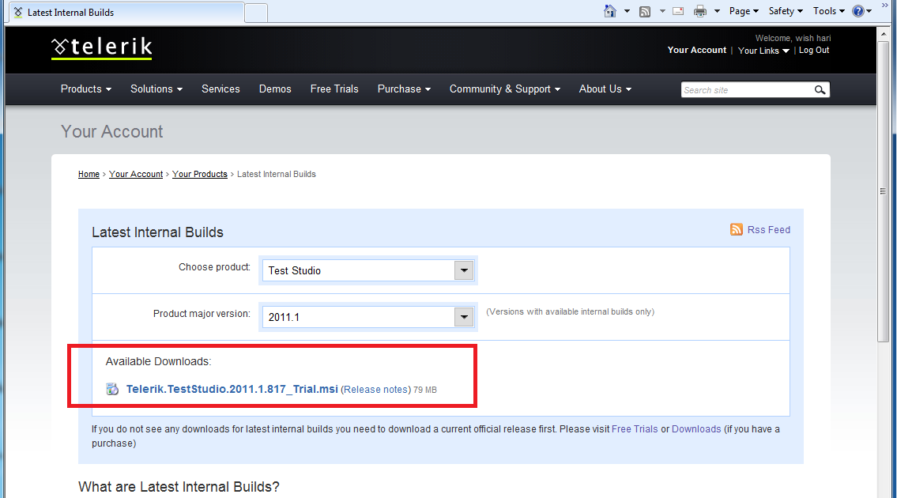Click the search magnifier icon
The height and width of the screenshot is (498, 897).
(820, 90)
